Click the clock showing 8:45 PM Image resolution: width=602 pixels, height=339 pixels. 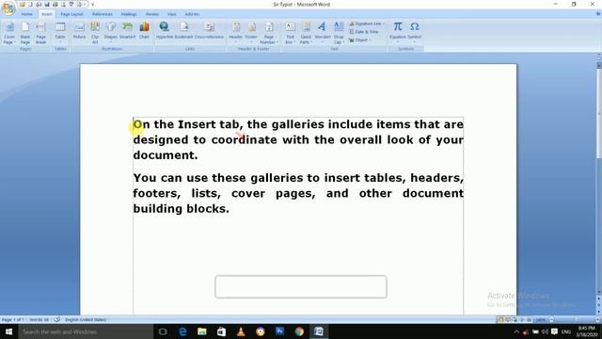point(586,331)
